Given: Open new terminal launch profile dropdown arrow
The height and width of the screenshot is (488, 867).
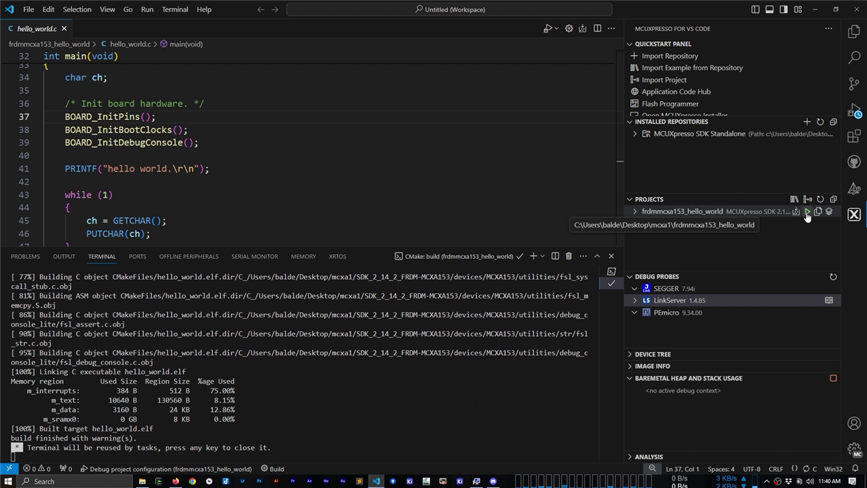Looking at the screenshot, I should click(543, 256).
